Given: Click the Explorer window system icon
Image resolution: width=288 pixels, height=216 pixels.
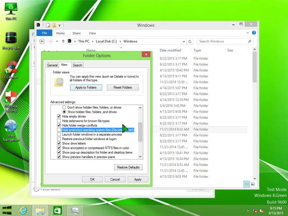Looking at the screenshot, I should pyautogui.click(x=38, y=25).
